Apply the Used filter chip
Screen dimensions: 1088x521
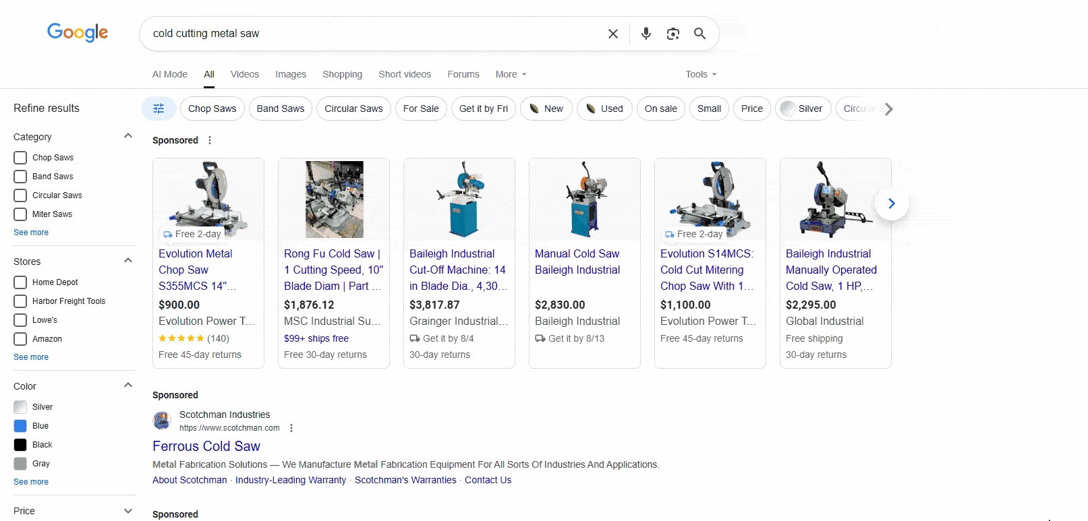tap(604, 109)
